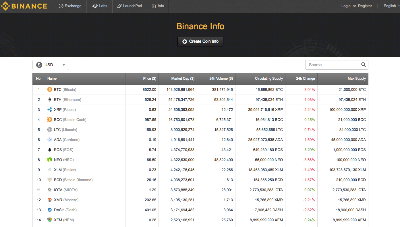This screenshot has height=227, width=400.
Task: Click the Cardano ADA coin icon
Action: pos(50,140)
